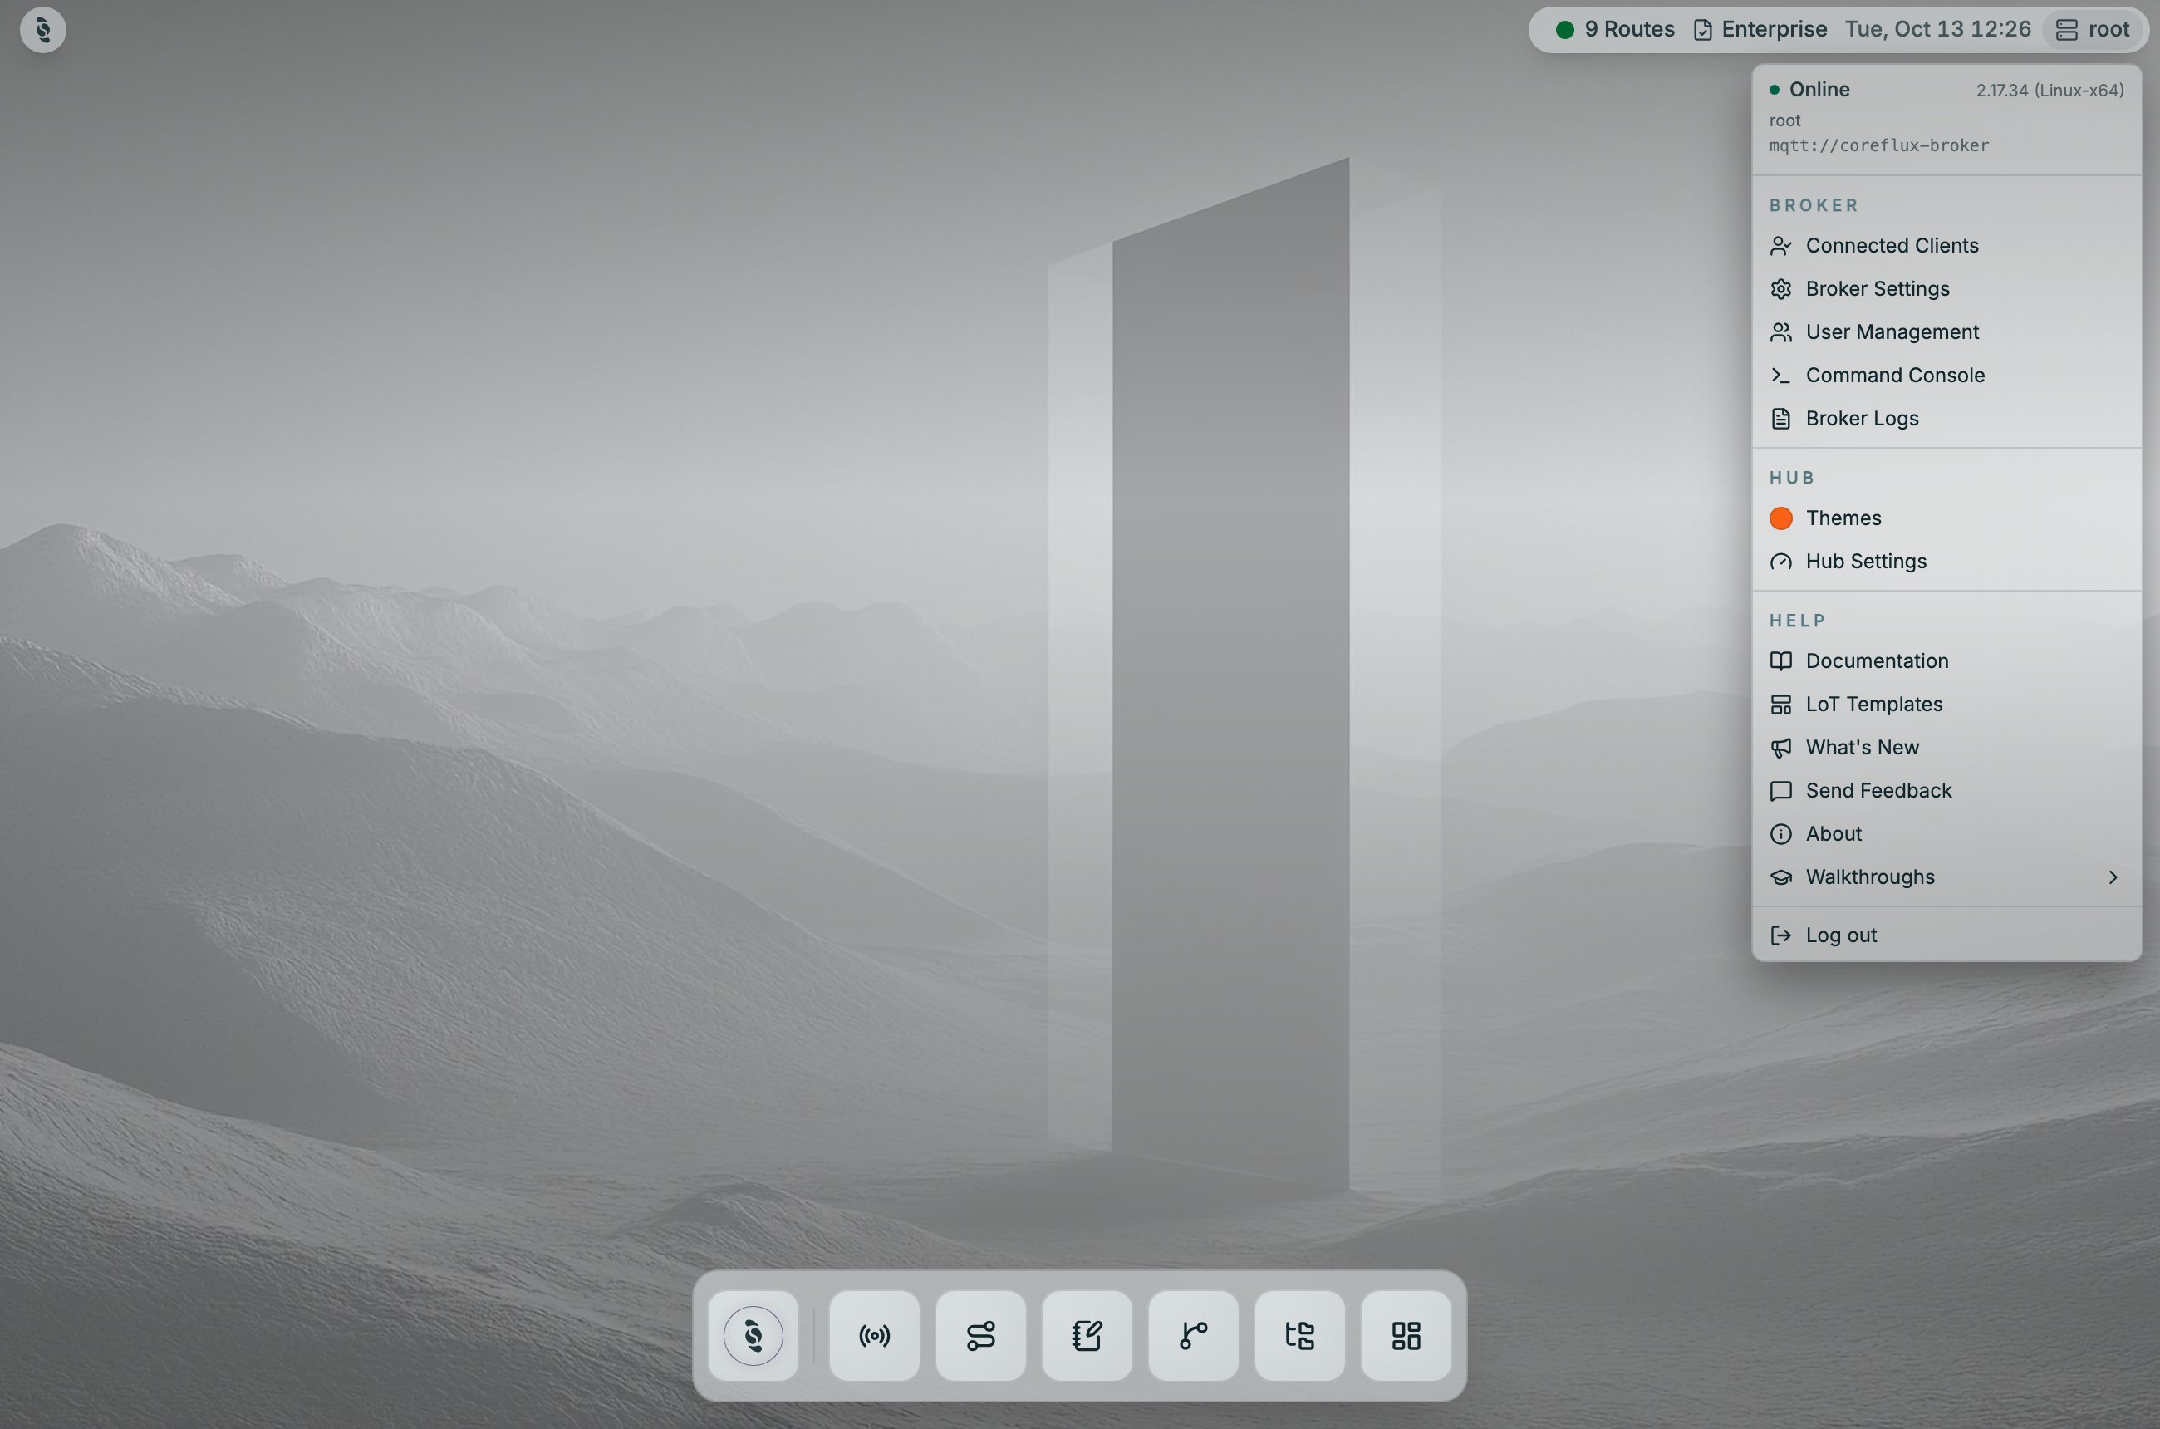Viewport: 2160px width, 1429px height.
Task: Open the notebook edit icon in the dock
Action: click(1087, 1336)
